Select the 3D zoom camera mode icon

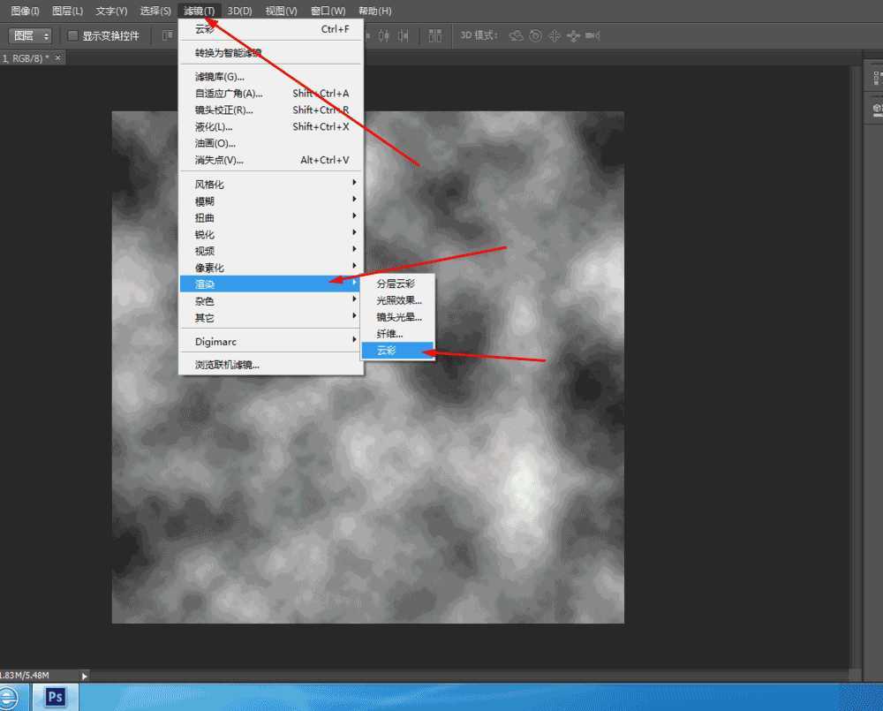[x=590, y=35]
